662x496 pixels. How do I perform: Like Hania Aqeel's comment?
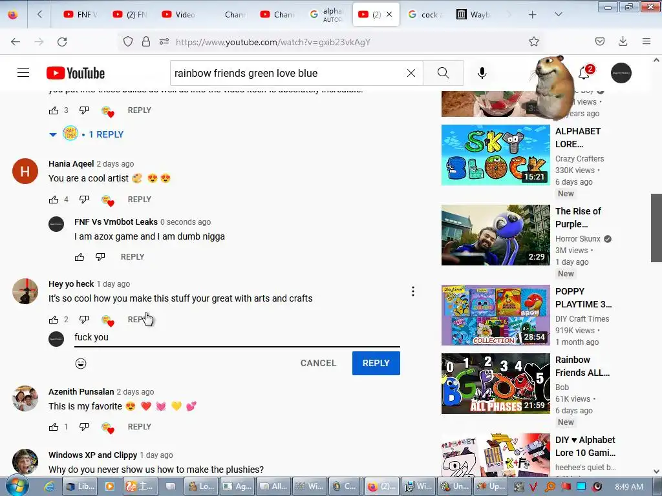(x=54, y=200)
